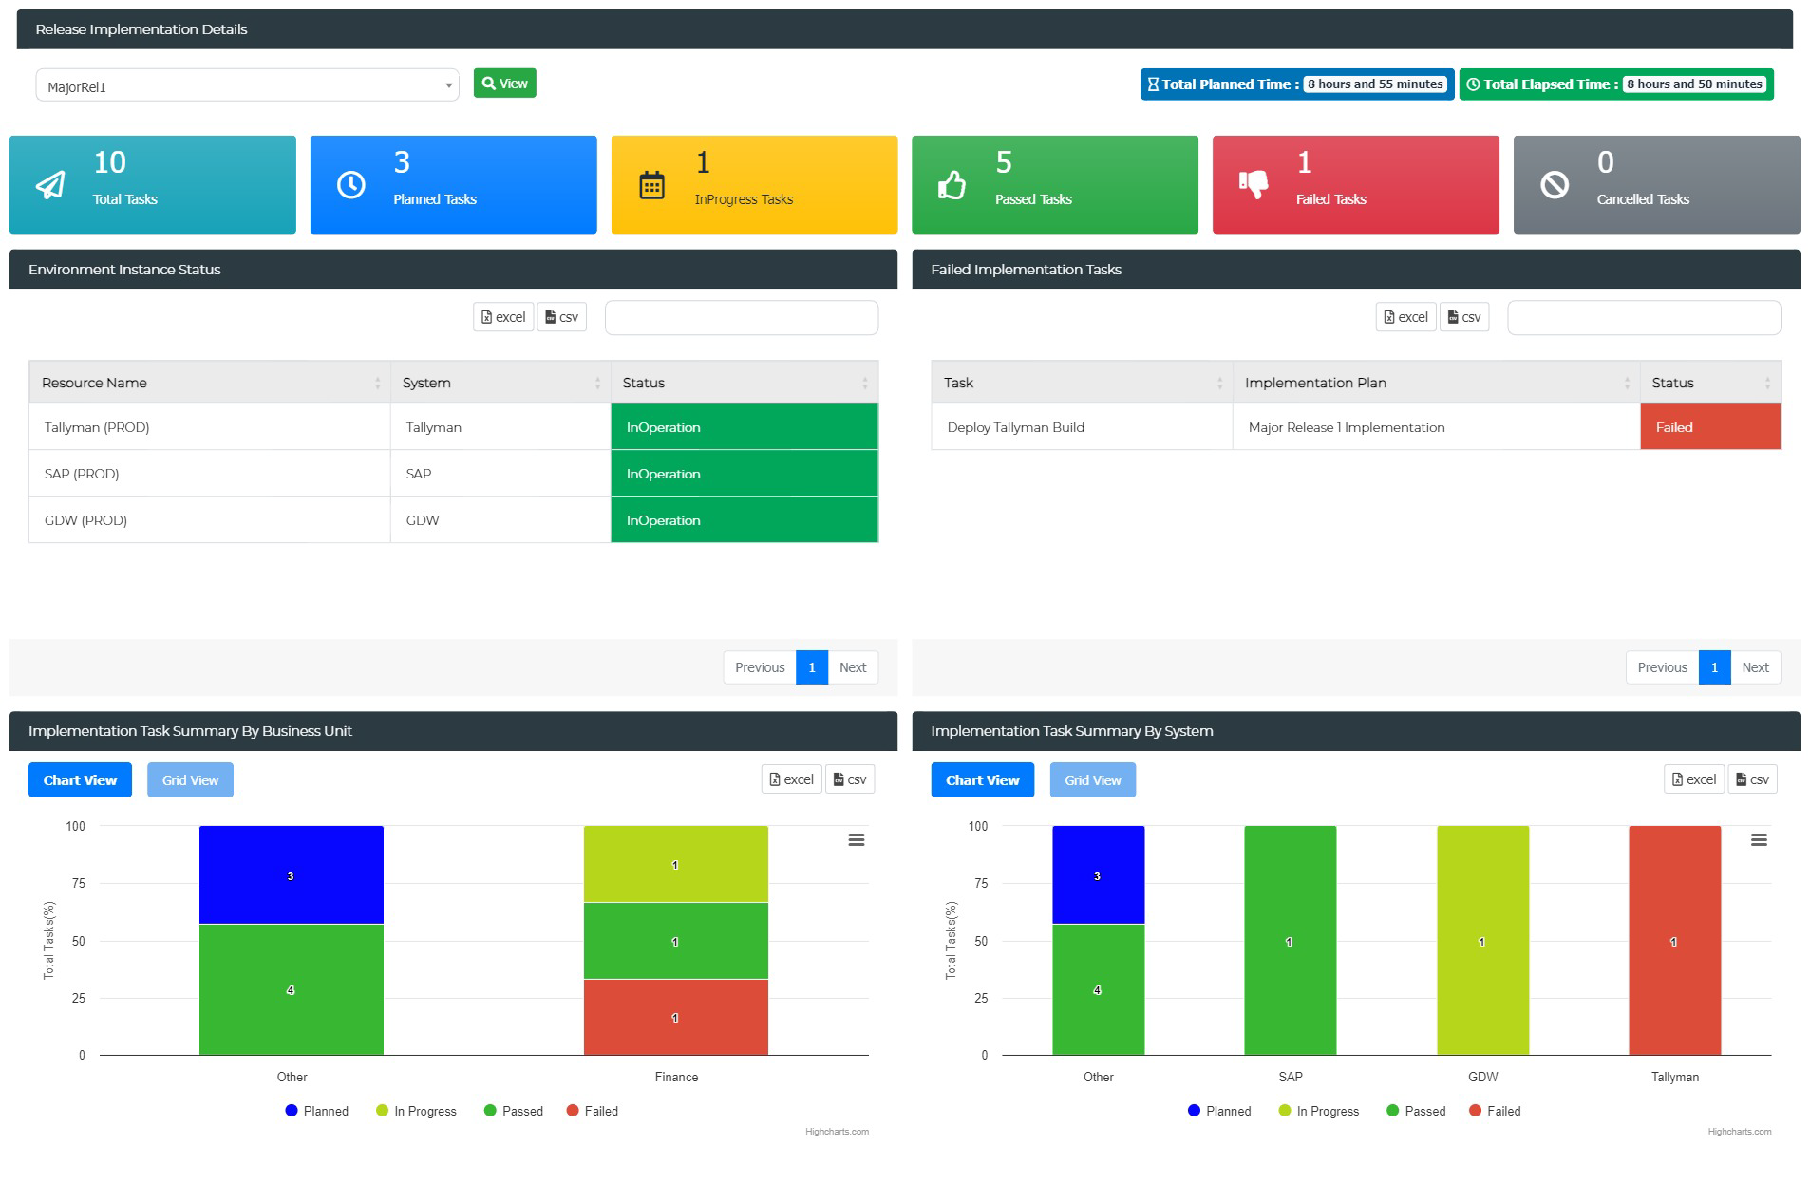Screen dimensions: 1810x1182
Task: Click the hourglass icon beside Total Planned Time
Action: 1153,84
